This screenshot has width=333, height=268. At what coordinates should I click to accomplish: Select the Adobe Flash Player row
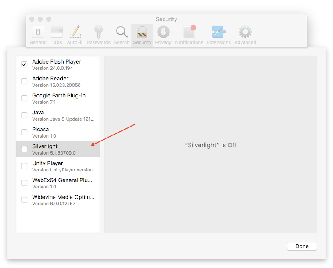point(58,64)
